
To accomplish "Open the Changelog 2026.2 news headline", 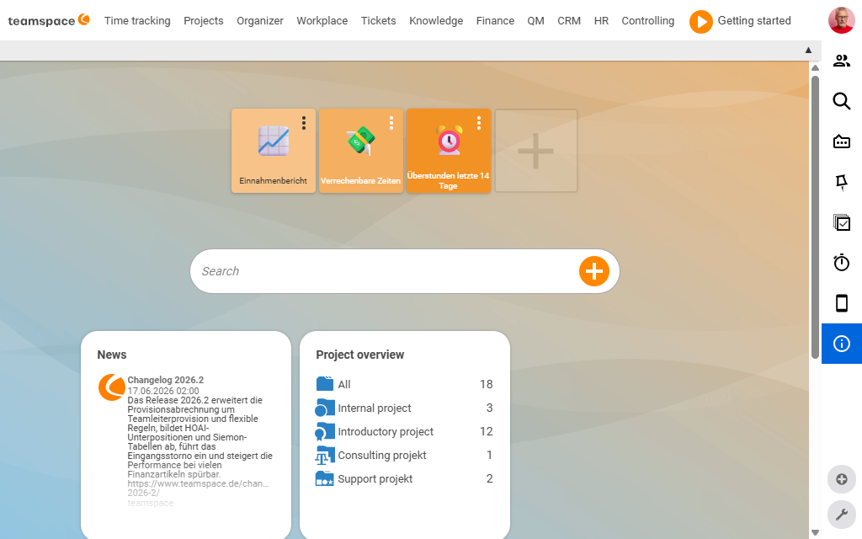I will (x=166, y=380).
